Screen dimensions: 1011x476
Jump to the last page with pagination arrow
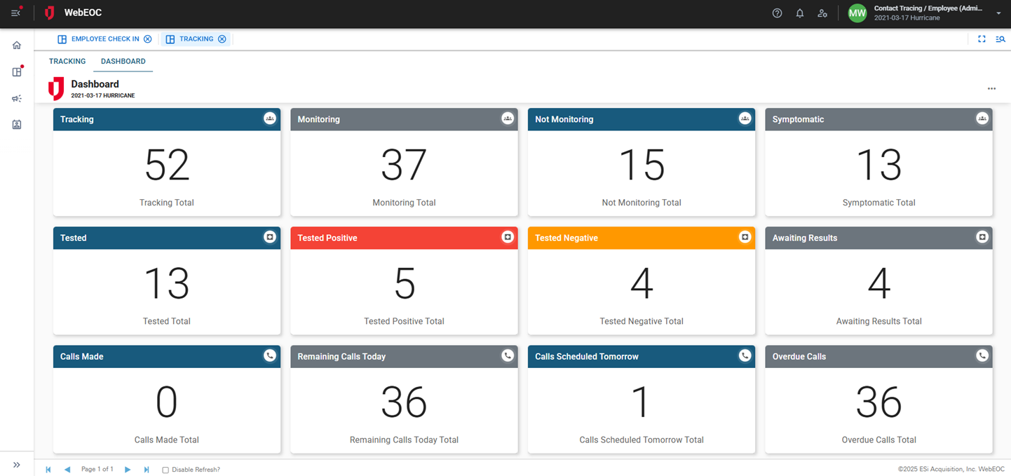[146, 469]
